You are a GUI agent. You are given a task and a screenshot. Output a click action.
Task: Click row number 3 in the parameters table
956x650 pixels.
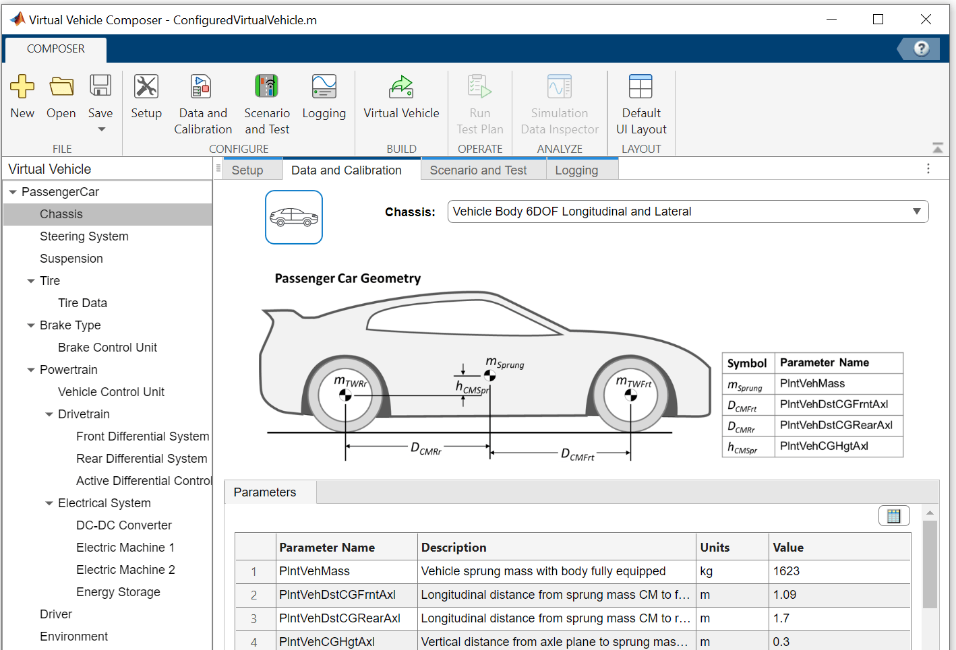coord(254,618)
